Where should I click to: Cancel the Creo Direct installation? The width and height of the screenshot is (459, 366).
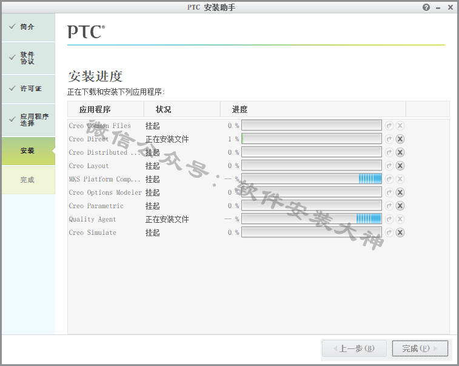coord(400,139)
